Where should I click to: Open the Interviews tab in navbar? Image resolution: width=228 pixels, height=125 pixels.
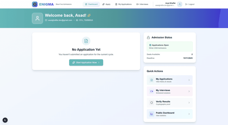click(142, 4)
